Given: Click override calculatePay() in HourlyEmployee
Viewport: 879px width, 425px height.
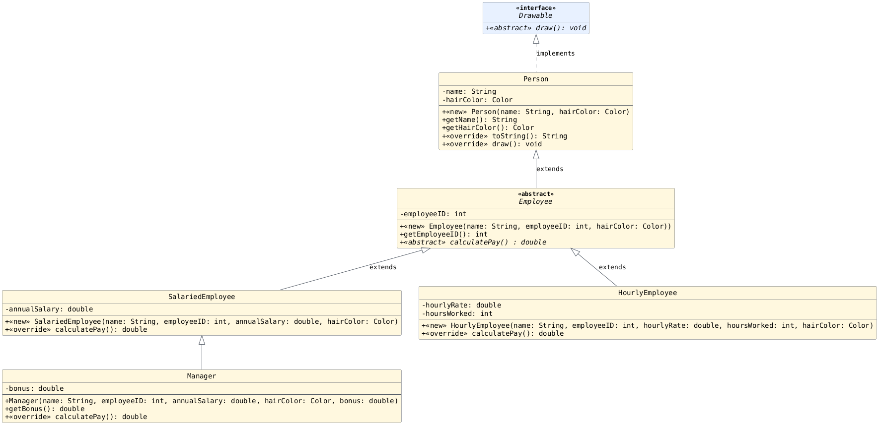Looking at the screenshot, I should pyautogui.click(x=493, y=334).
